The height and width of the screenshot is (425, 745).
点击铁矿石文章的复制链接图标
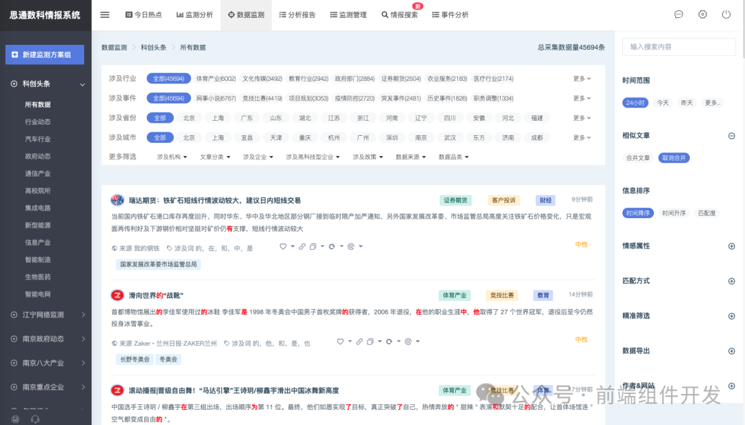302,246
